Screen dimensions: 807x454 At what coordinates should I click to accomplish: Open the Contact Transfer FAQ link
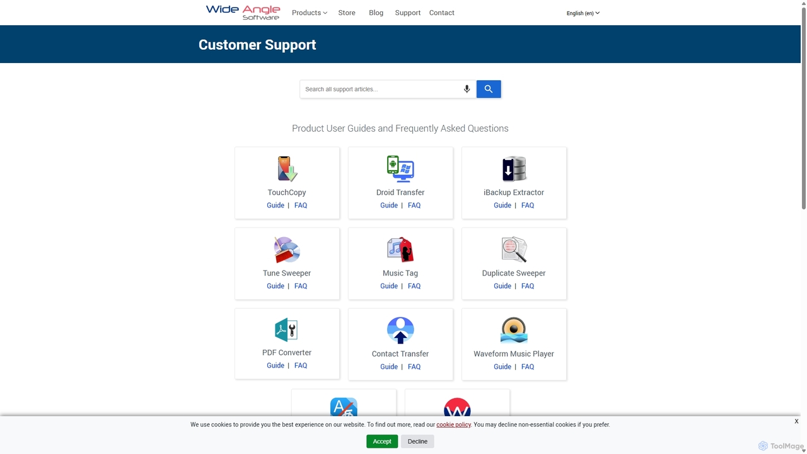414,366
